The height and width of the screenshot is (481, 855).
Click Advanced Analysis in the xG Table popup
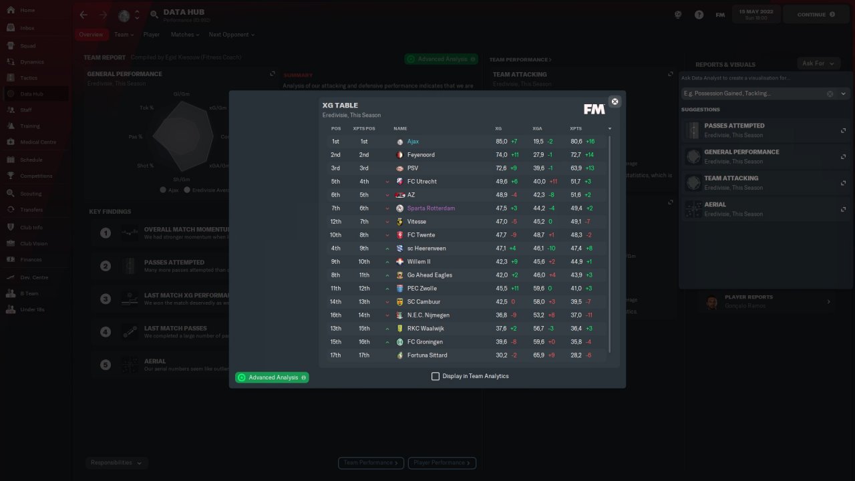coord(272,377)
